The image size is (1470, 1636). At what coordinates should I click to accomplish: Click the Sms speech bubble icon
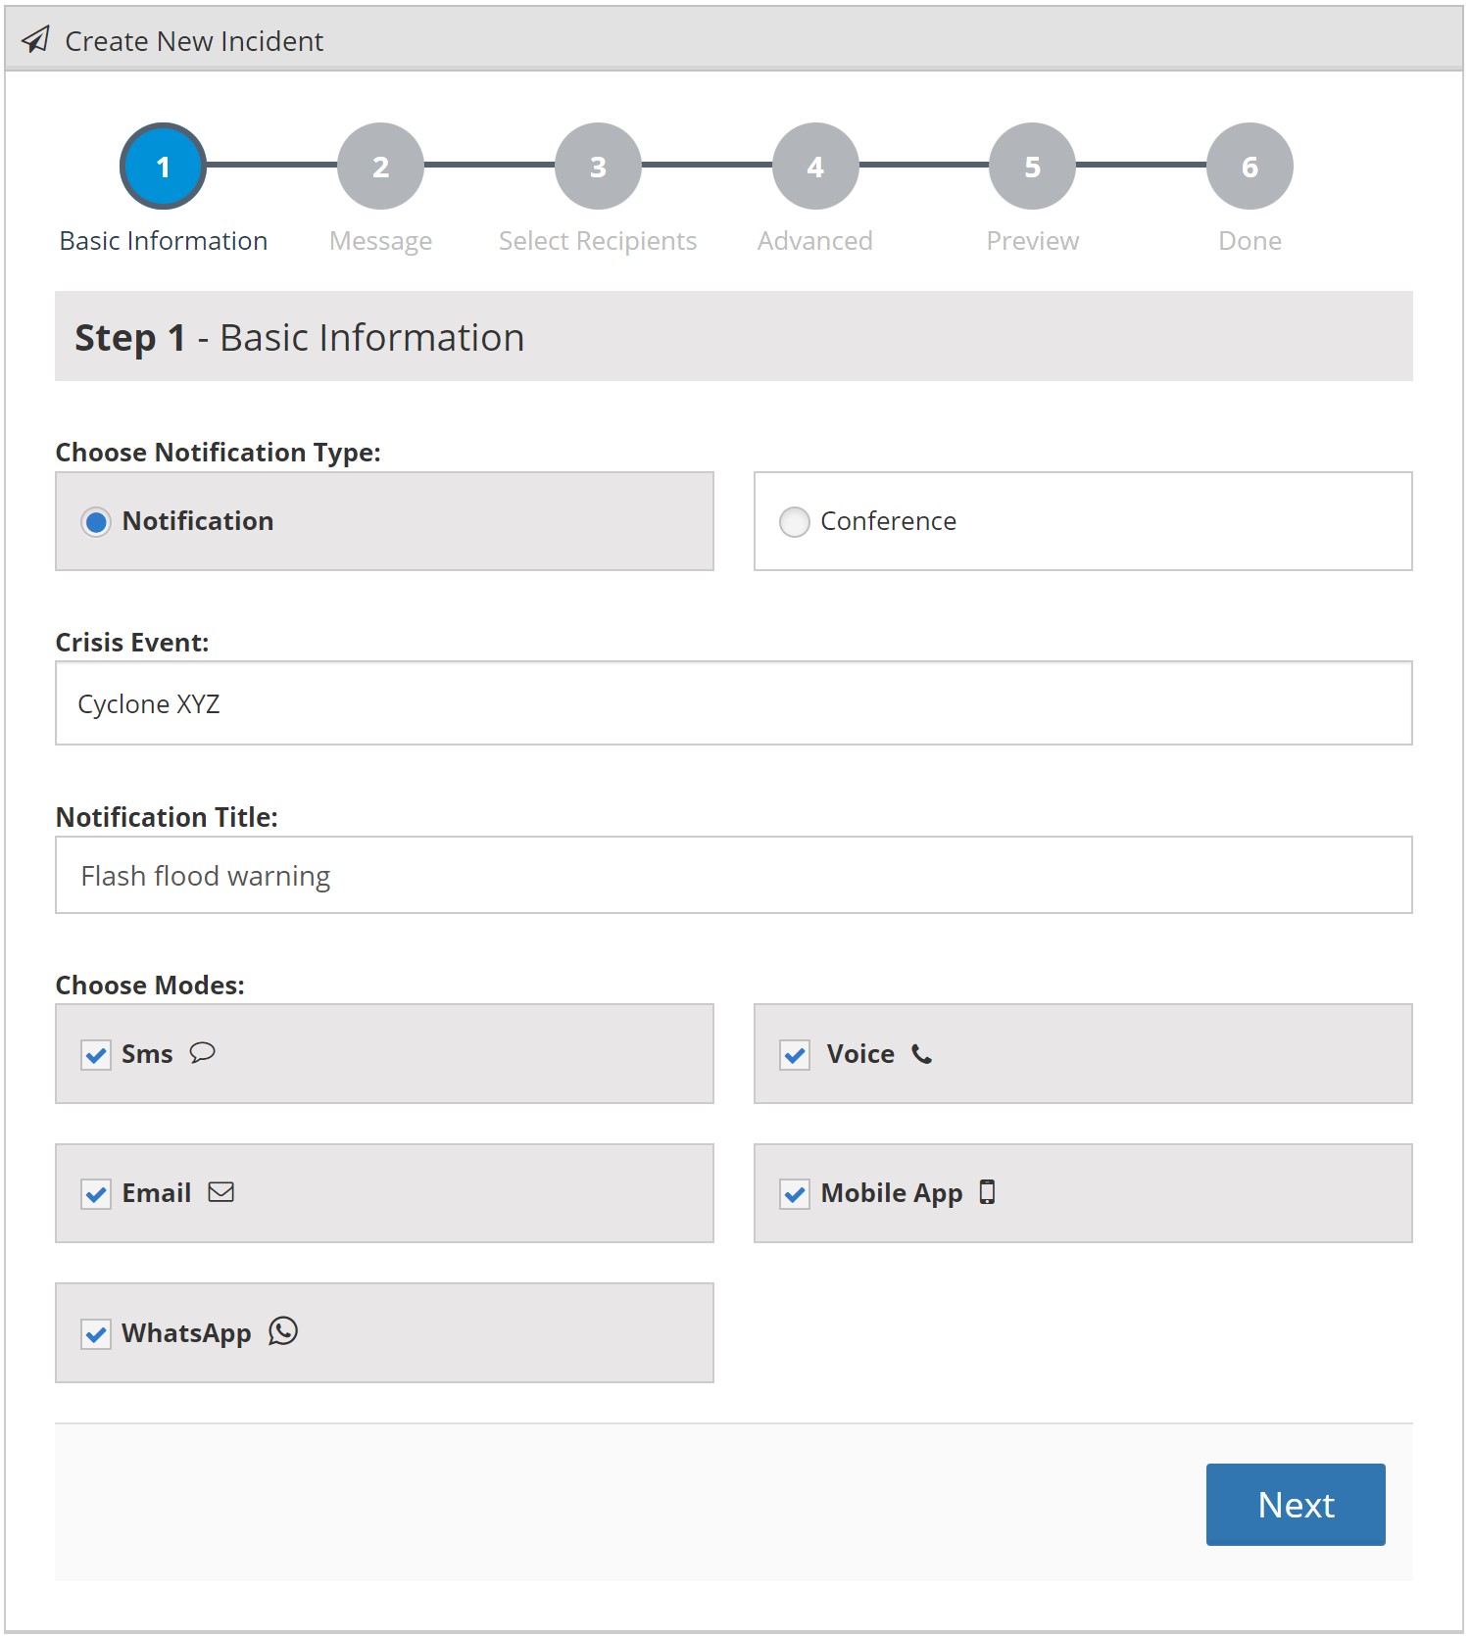pyautogui.click(x=202, y=1053)
